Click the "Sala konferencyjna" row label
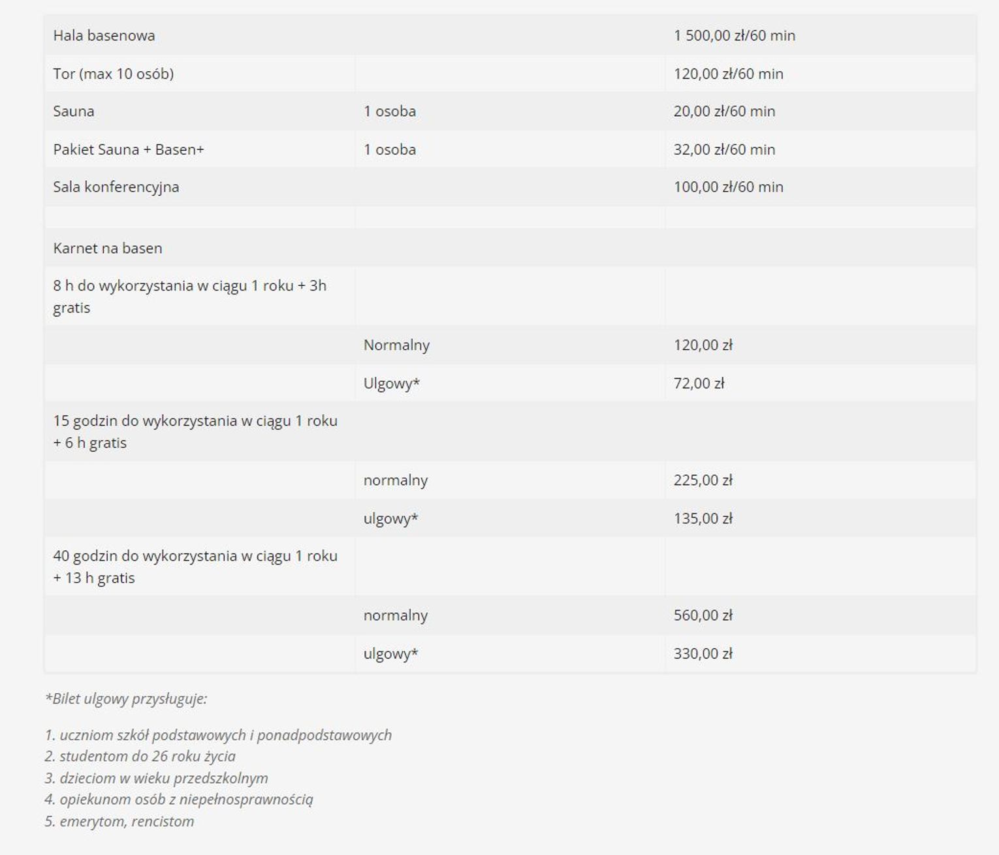The height and width of the screenshot is (855, 999). pos(116,187)
